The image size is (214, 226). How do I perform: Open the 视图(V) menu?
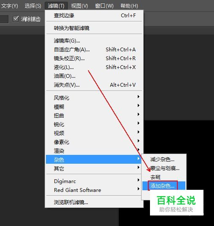pos(79,6)
